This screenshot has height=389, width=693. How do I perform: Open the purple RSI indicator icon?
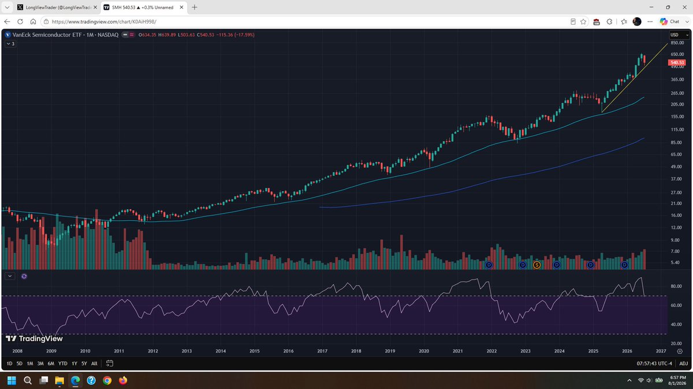[24, 276]
